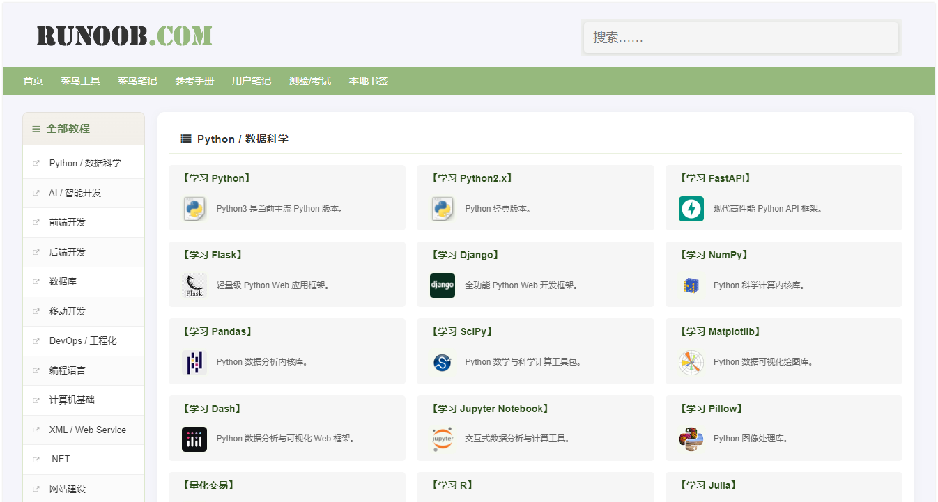
Task: Click the RUNOOB.COM site logo
Action: (x=125, y=36)
